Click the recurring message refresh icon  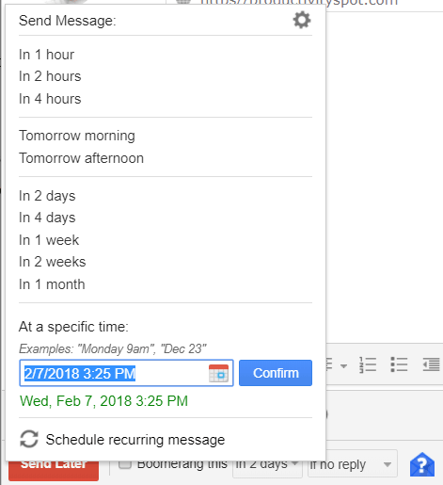[29, 439]
